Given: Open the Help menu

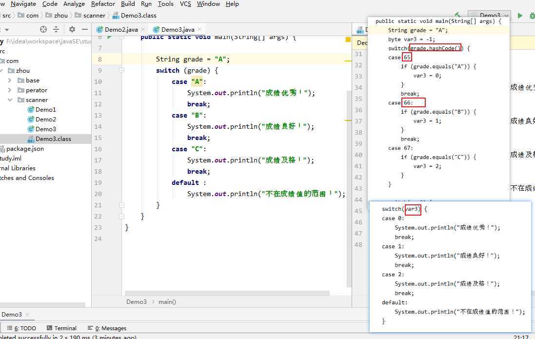Looking at the screenshot, I should 232,4.
